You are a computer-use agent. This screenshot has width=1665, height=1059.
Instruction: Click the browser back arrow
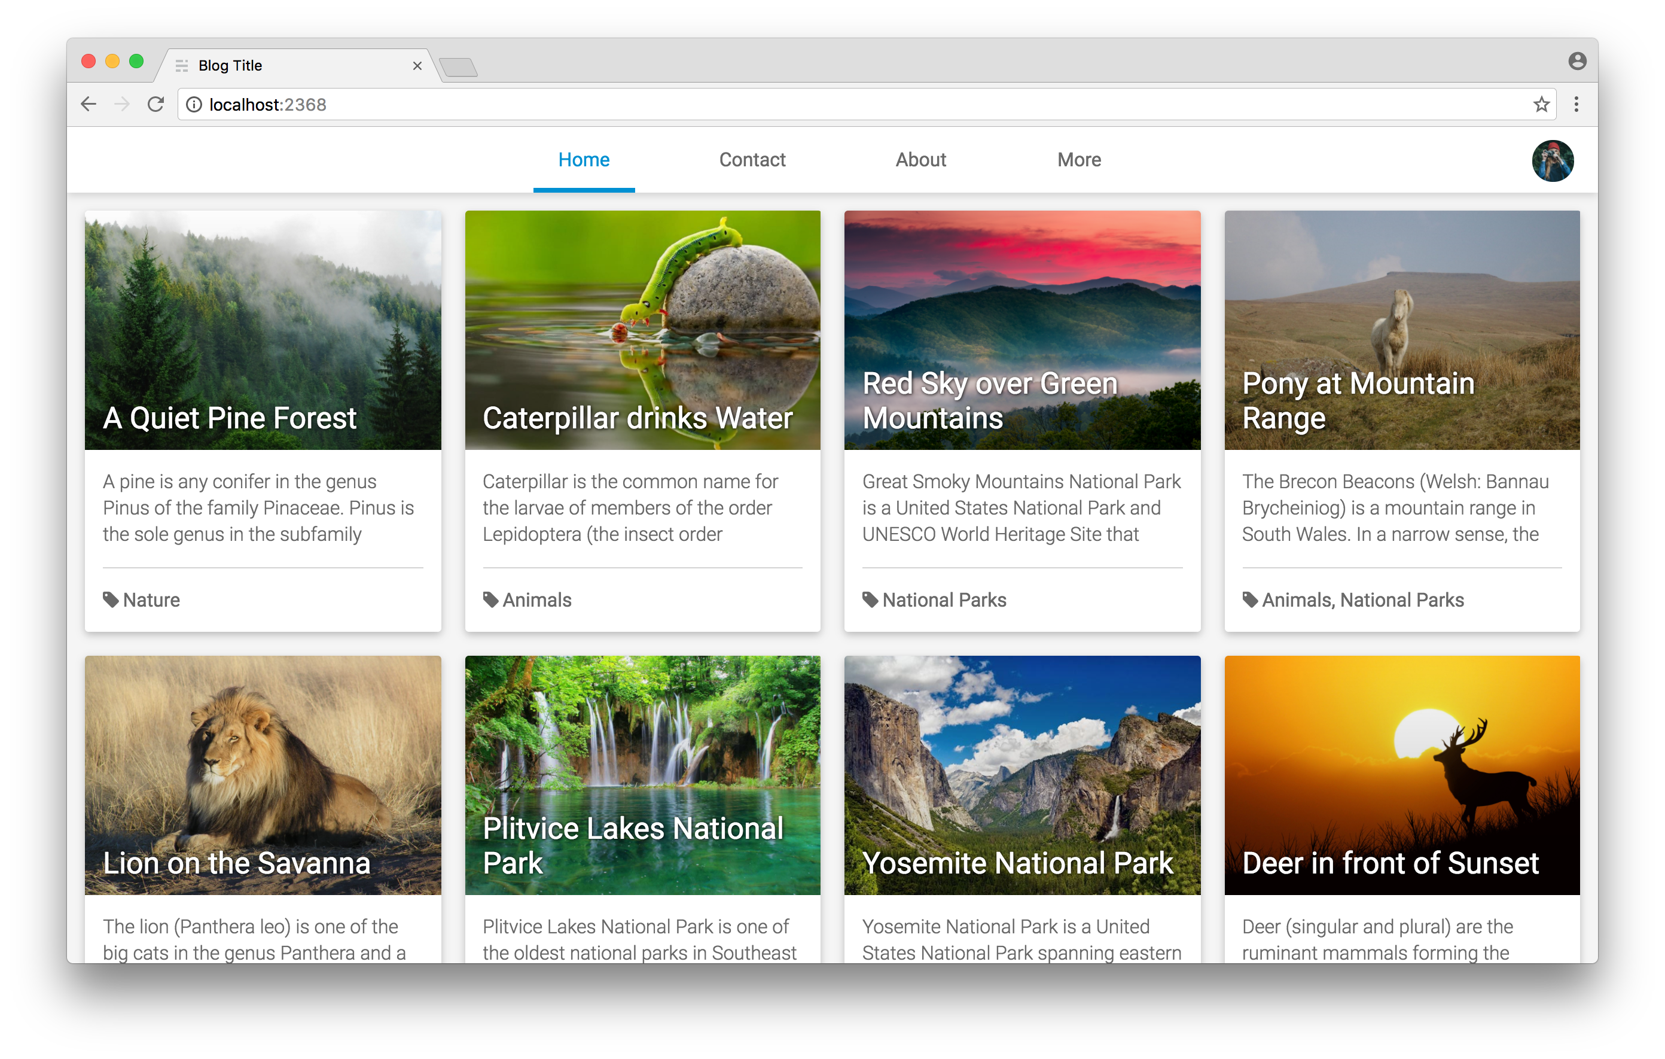pos(89,105)
